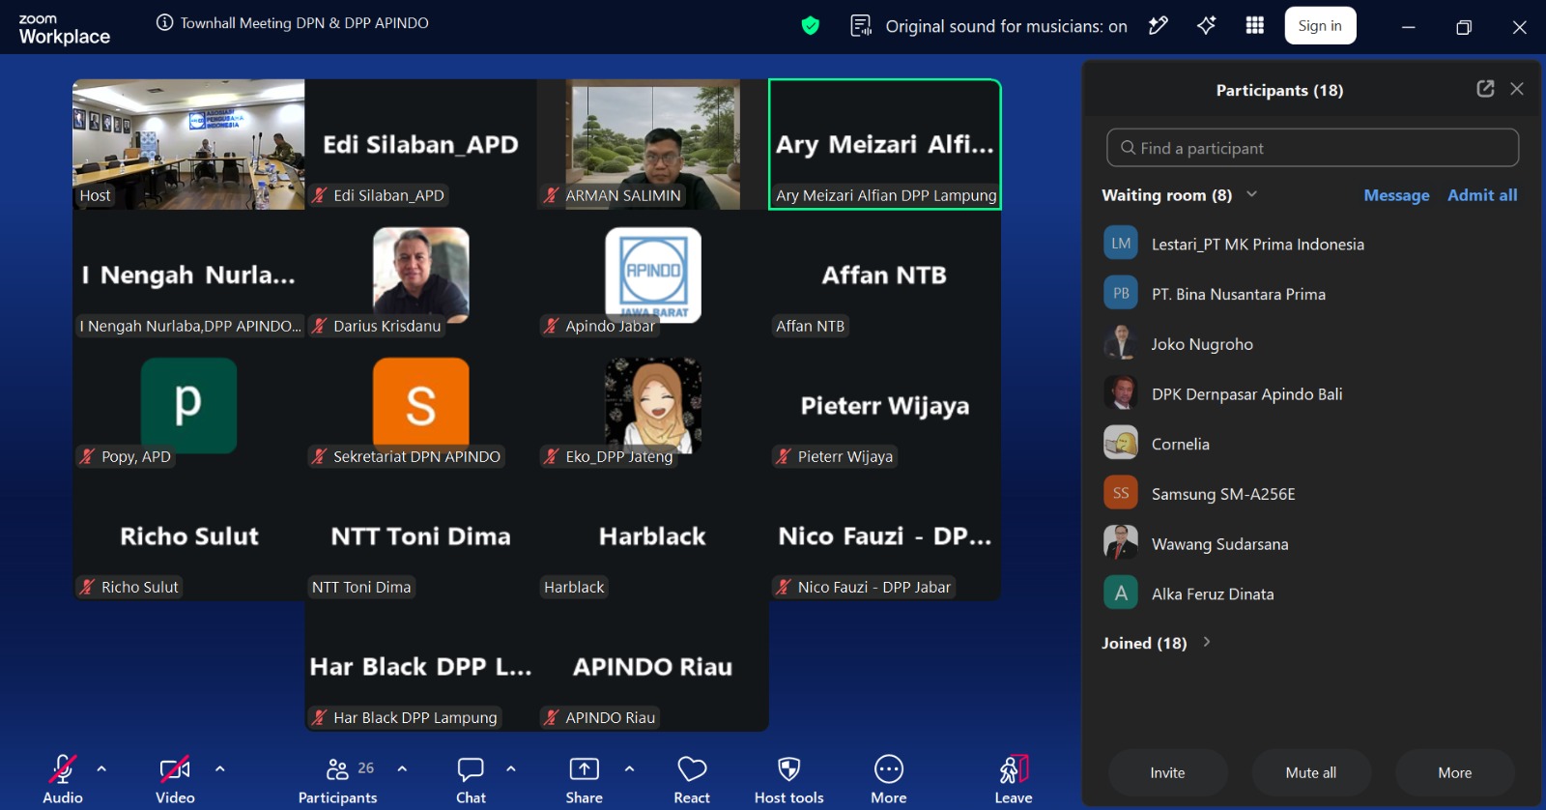Select the Apindo Jabar logo tile

pos(653,275)
